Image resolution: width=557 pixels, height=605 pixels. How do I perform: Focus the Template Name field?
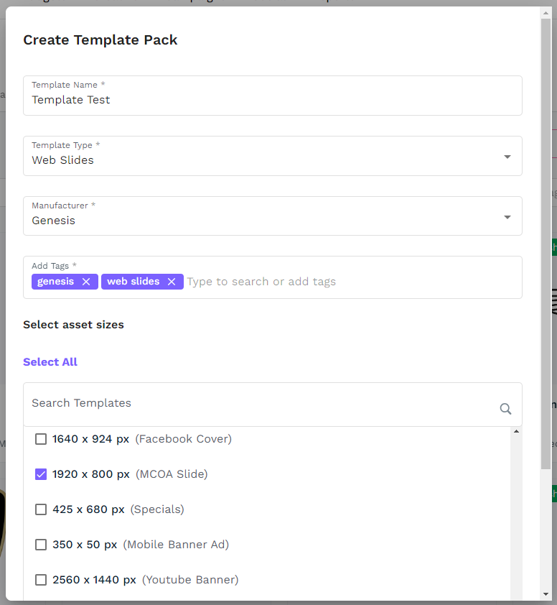273,100
